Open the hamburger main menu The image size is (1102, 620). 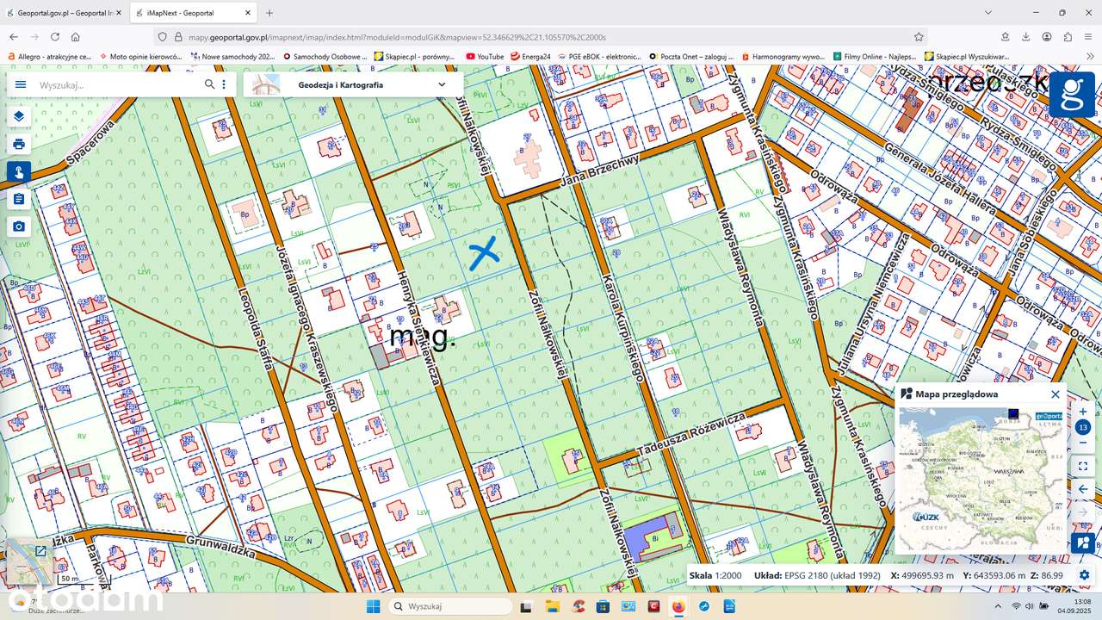click(x=21, y=84)
